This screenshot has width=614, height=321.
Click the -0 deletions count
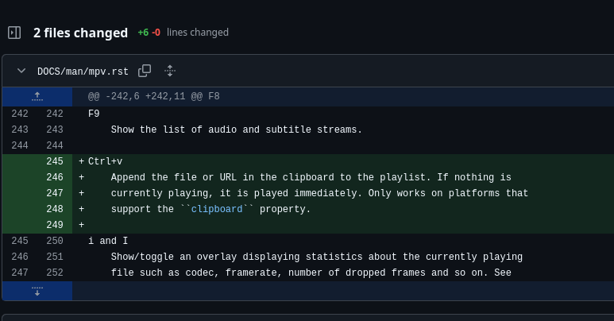[156, 33]
